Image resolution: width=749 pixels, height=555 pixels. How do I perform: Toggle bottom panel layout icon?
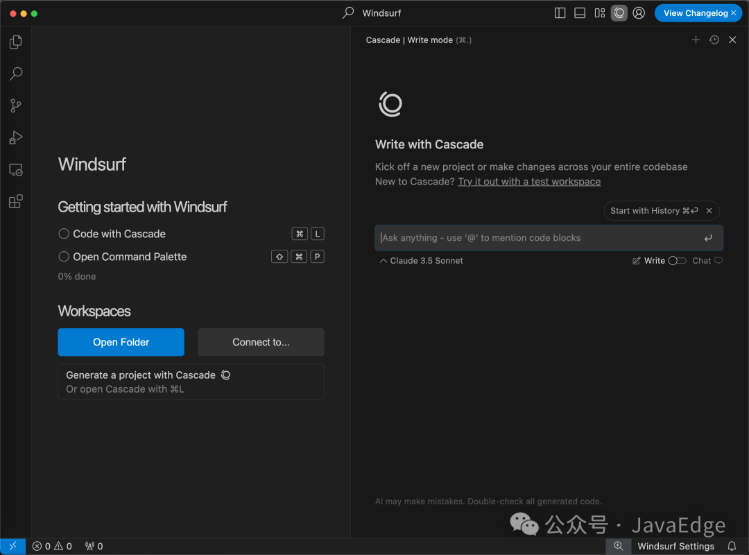pyautogui.click(x=579, y=13)
